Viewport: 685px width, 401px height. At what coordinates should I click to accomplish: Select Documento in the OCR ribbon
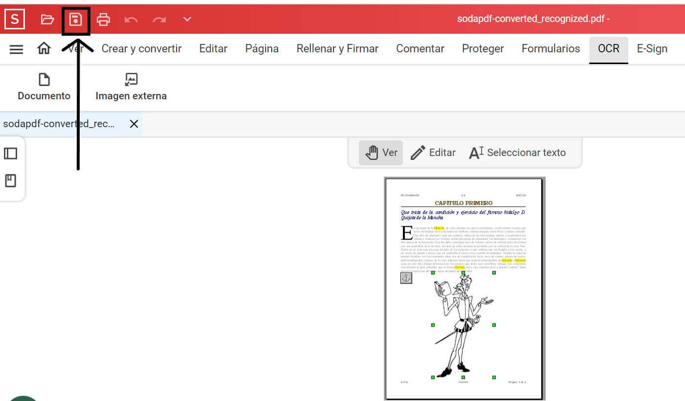pyautogui.click(x=44, y=87)
